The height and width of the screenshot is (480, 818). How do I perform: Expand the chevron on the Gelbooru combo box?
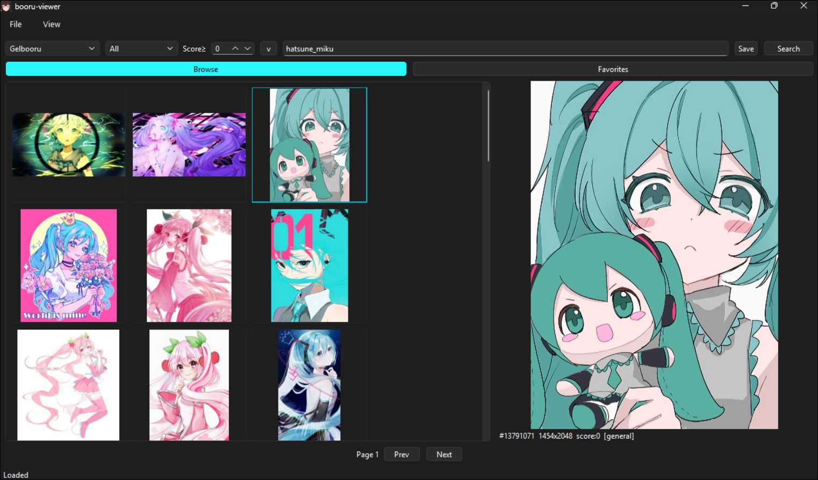(x=91, y=48)
